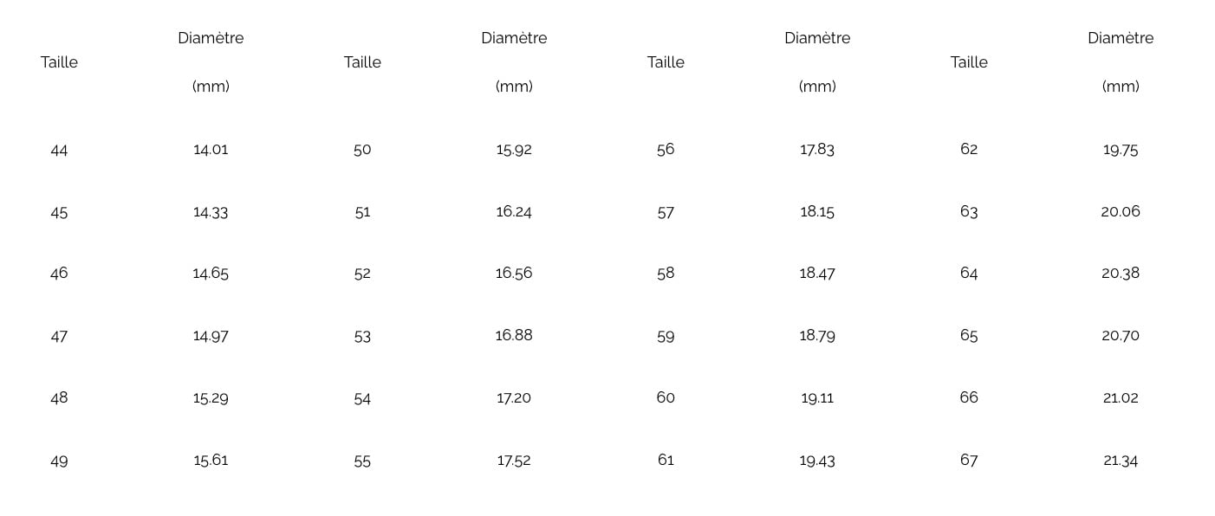
Task: Select the 15.61 diameter cell
Action: 211,461
